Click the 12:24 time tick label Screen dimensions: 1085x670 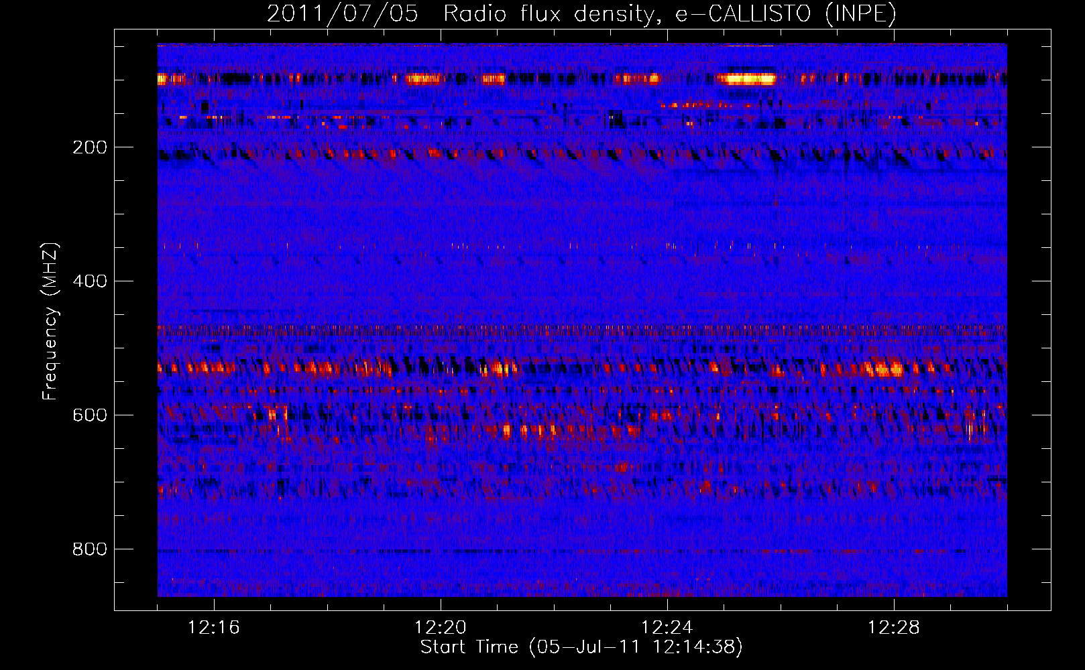(667, 628)
